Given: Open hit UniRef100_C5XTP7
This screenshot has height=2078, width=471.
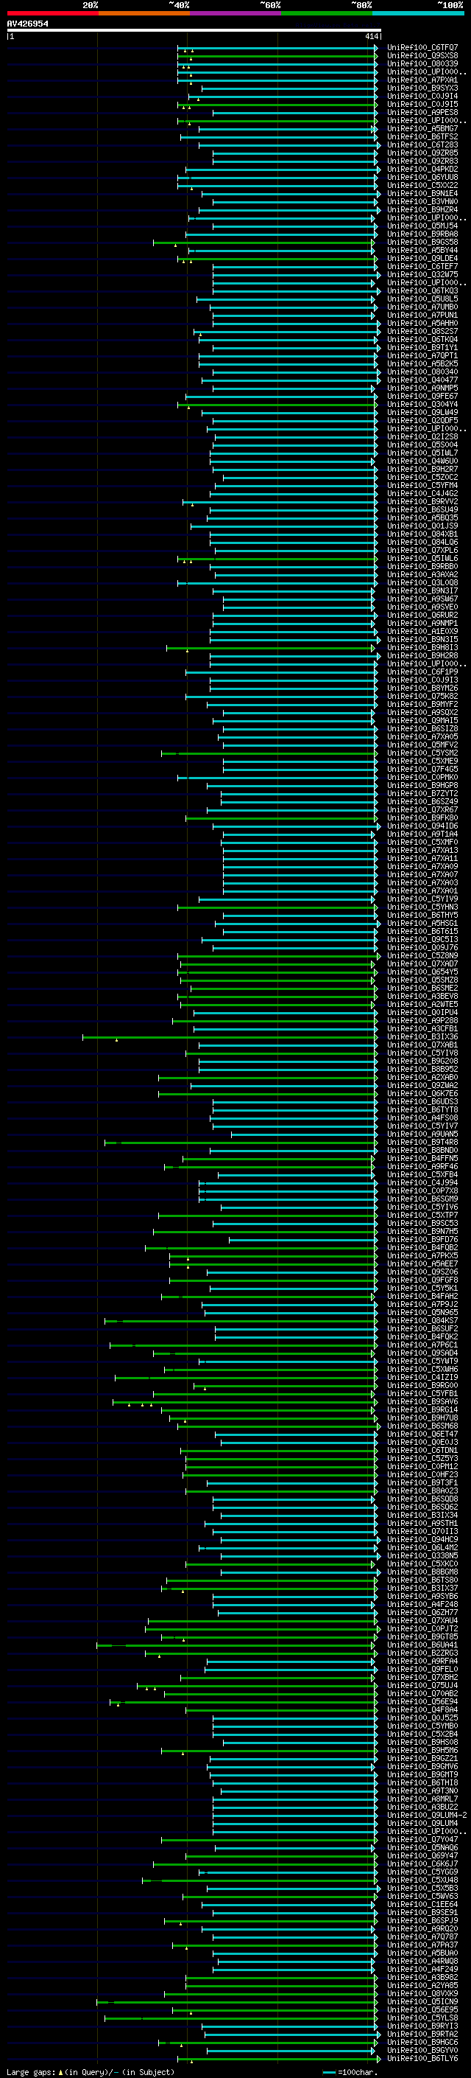Looking at the screenshot, I should (422, 1215).
